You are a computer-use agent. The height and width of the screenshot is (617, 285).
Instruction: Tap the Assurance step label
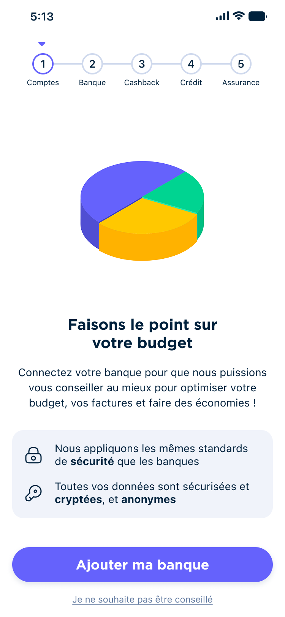coord(241,82)
